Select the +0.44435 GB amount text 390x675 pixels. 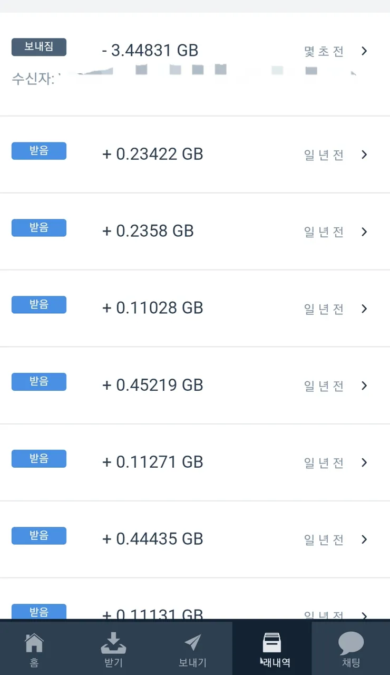(153, 539)
